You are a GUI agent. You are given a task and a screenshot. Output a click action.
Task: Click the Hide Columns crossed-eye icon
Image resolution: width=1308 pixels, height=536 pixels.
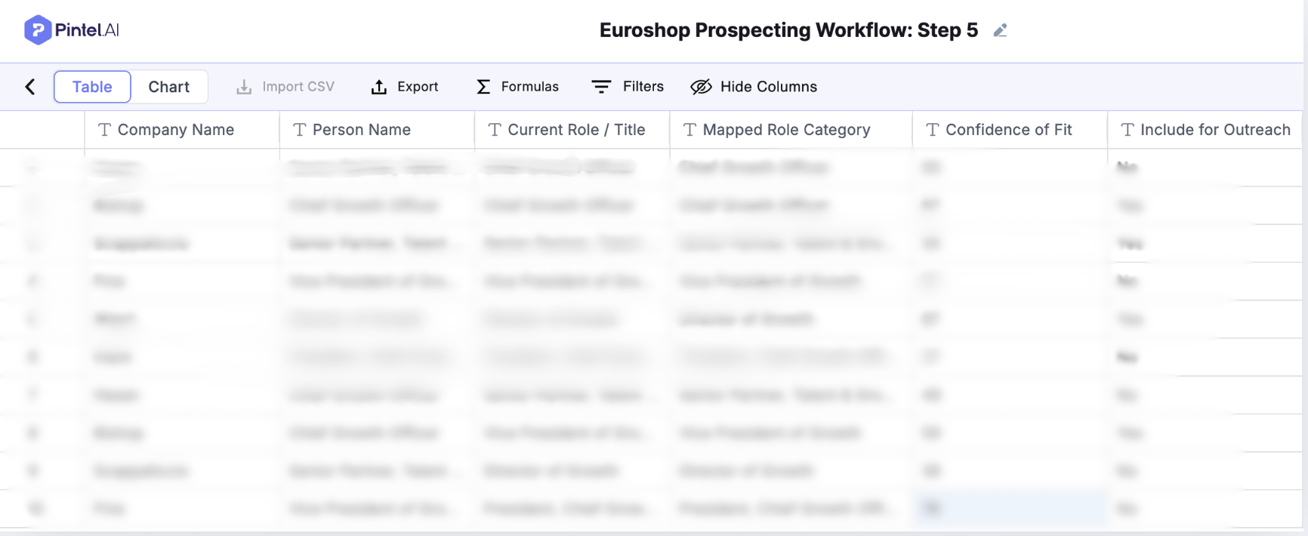click(701, 87)
